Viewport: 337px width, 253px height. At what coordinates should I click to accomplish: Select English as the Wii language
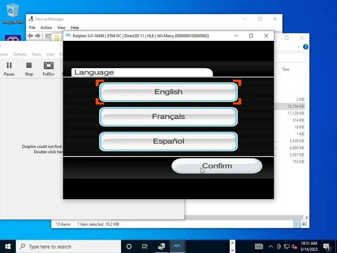click(x=168, y=92)
